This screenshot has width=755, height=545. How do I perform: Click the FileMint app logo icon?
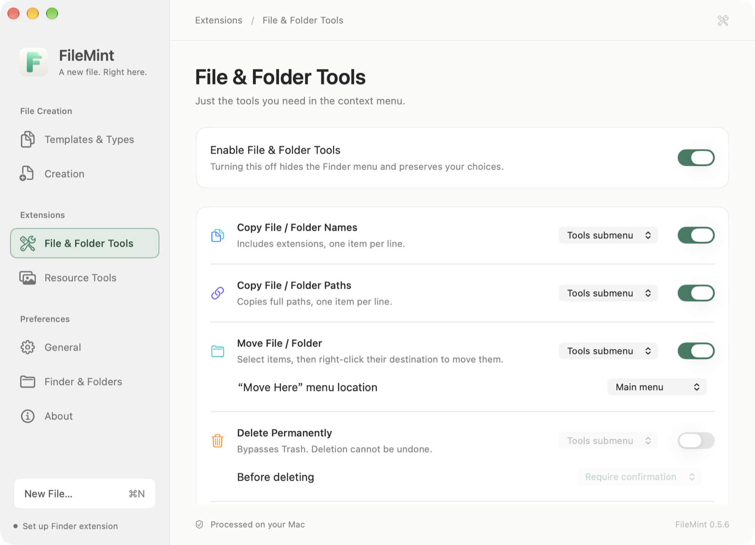pos(34,62)
